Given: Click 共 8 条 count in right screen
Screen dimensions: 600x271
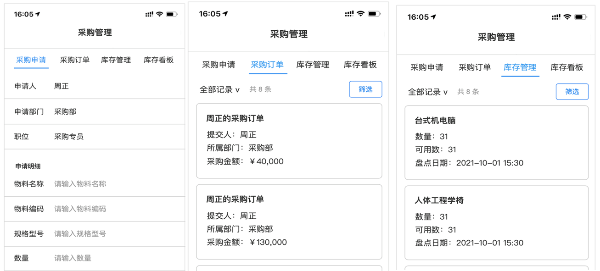Looking at the screenshot, I should [x=468, y=92].
